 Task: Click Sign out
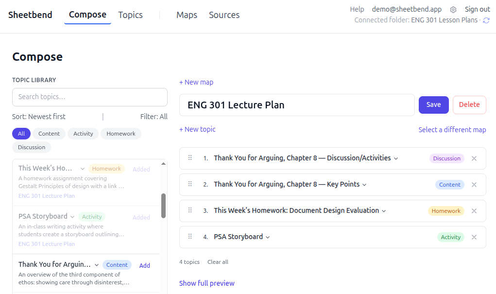tap(478, 10)
